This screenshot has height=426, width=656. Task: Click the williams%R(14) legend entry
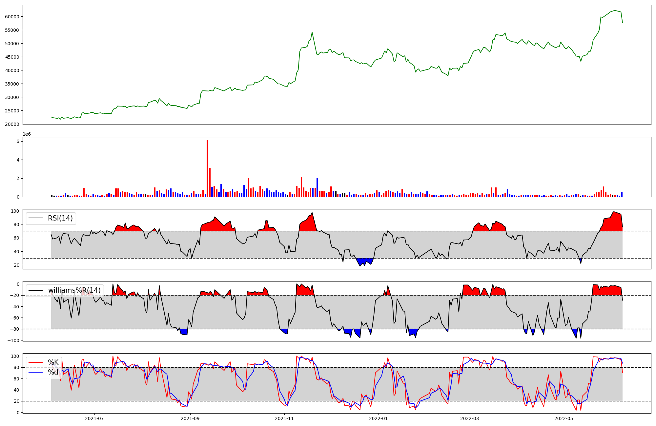(x=74, y=290)
